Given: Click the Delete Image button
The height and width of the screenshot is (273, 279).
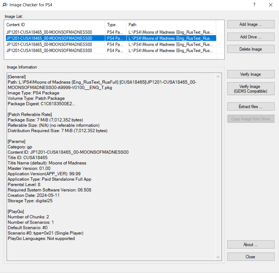Looking at the screenshot, I should point(251,49).
